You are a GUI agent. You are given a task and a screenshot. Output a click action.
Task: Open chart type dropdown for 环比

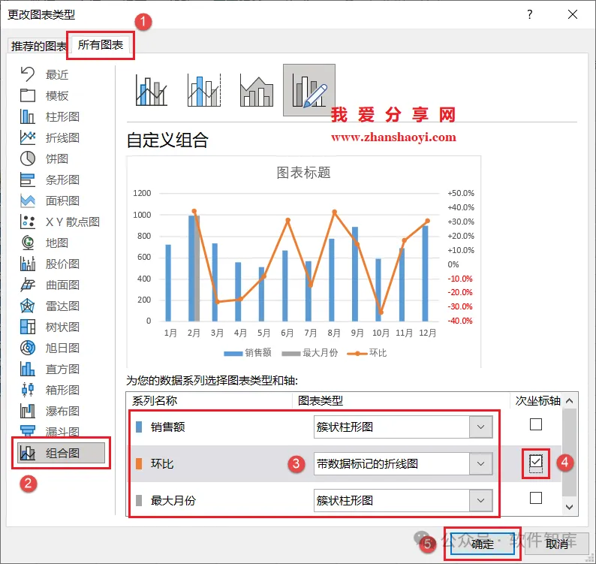coord(481,463)
